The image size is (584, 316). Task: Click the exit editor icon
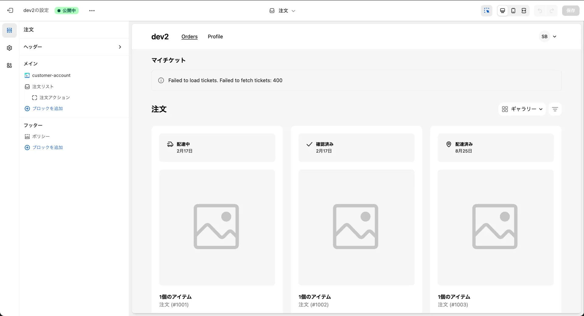pos(10,10)
